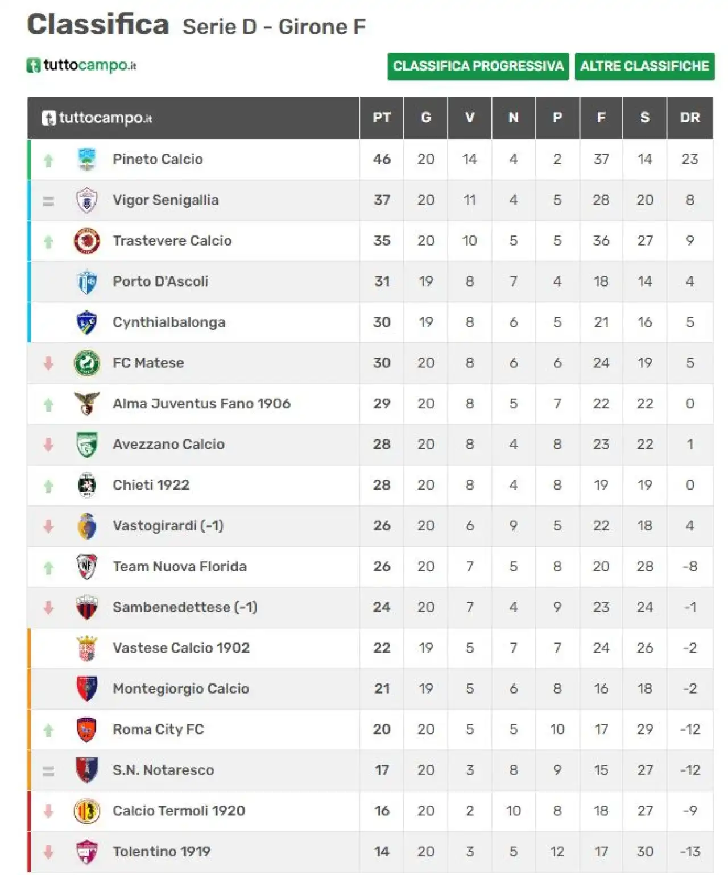Click the Tolentino 1919 team crest
This screenshot has width=728, height=875.
tap(86, 852)
